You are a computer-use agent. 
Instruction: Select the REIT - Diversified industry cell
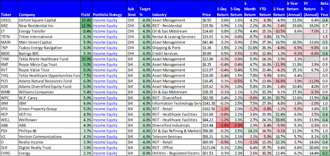coord(176,98)
